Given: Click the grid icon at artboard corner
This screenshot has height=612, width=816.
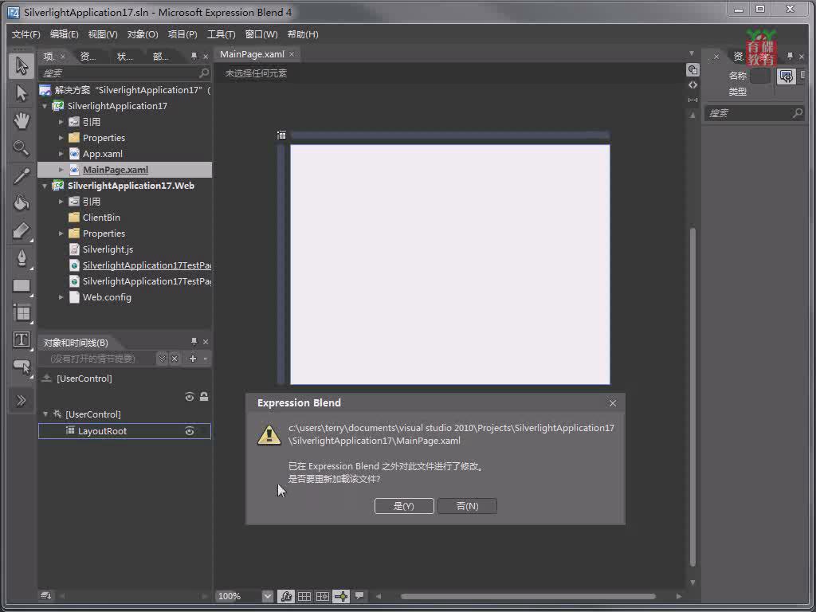Looking at the screenshot, I should click(281, 135).
